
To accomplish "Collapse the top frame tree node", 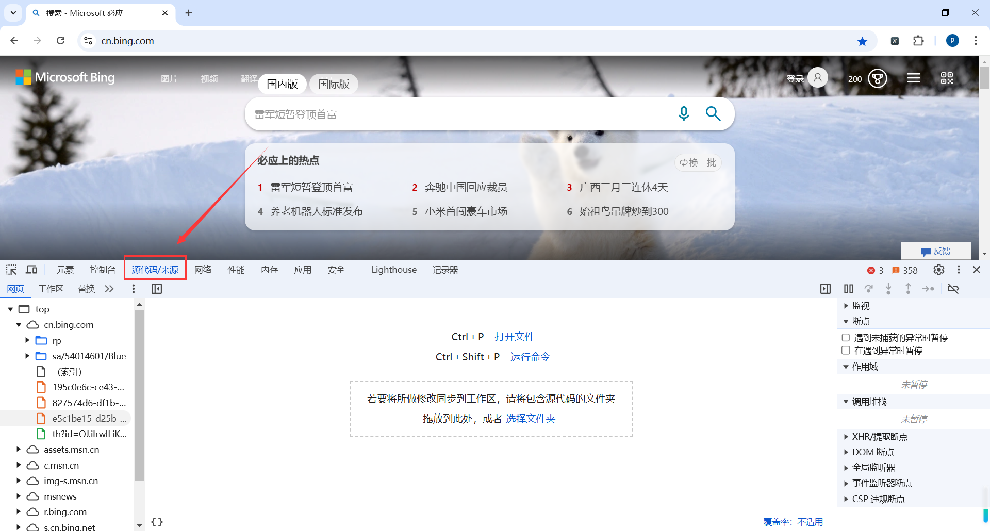I will pos(10,309).
